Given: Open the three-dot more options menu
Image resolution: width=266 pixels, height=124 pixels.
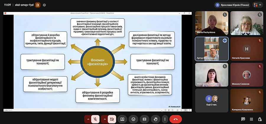Looking at the screenshot, I should [x=165, y=119].
